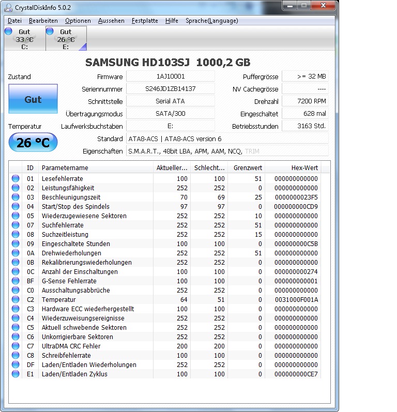The image size is (397, 412).
Task: Open the Datei menu
Action: (x=14, y=21)
